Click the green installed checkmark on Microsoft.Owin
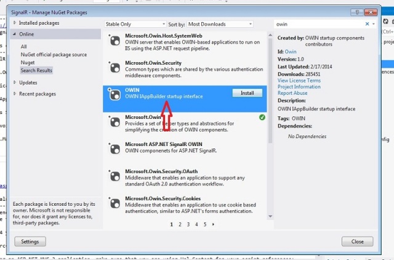This screenshot has width=394, height=260. tap(262, 117)
